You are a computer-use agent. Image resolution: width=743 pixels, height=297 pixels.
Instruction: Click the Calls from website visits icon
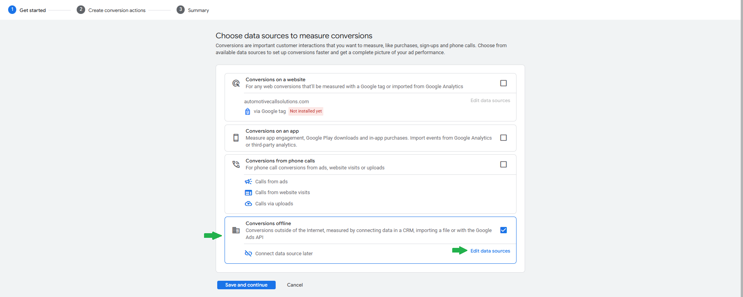tap(249, 193)
